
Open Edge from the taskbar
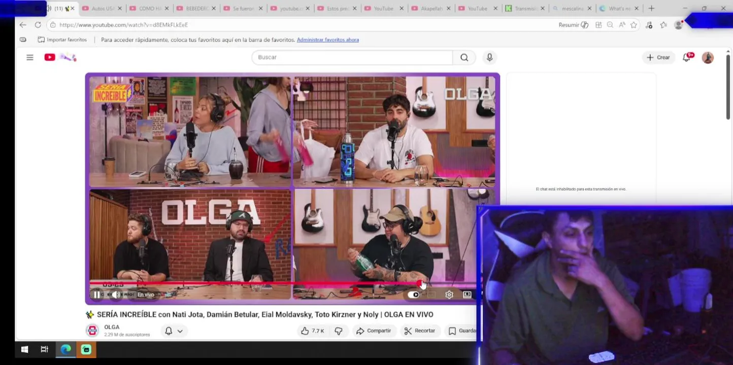(x=65, y=349)
